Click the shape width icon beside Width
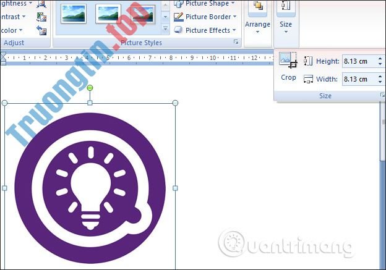Viewport: 386px width, 270px height. pyautogui.click(x=308, y=79)
